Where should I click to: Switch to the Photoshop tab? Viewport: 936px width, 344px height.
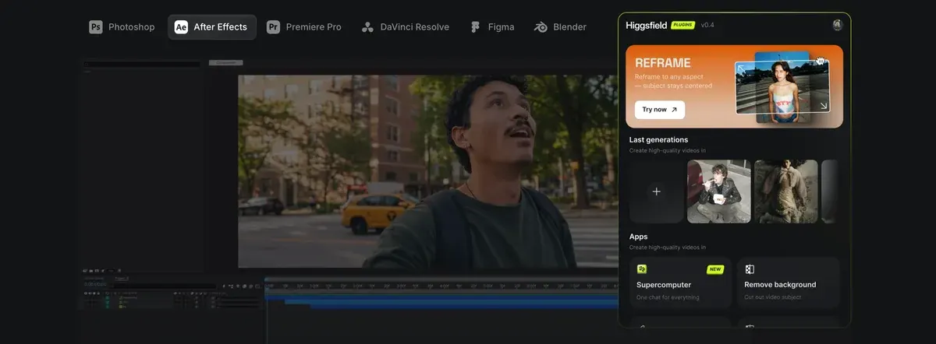(122, 27)
